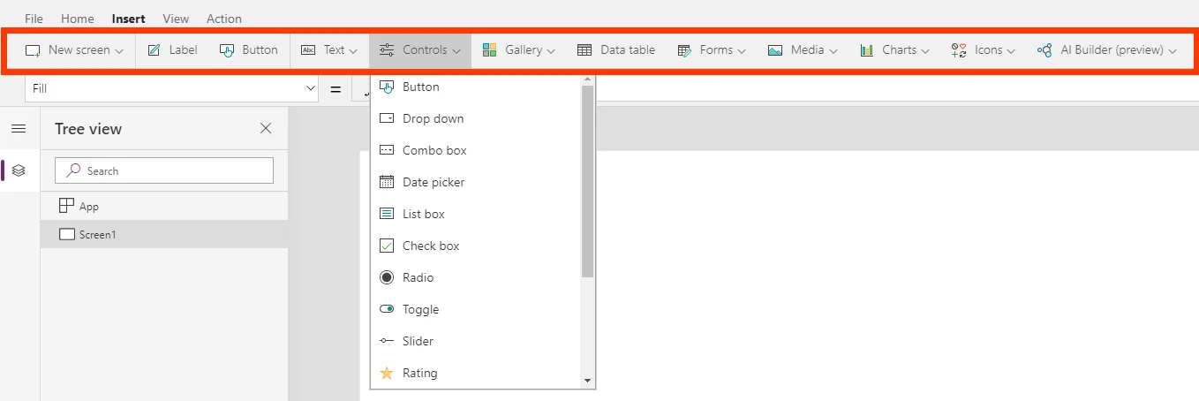Click the Controls sliders icon

387,50
